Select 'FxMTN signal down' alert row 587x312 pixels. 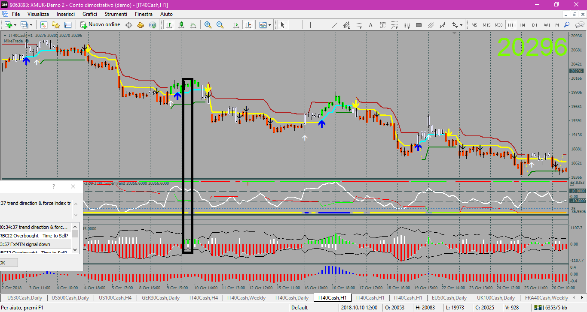(35, 244)
